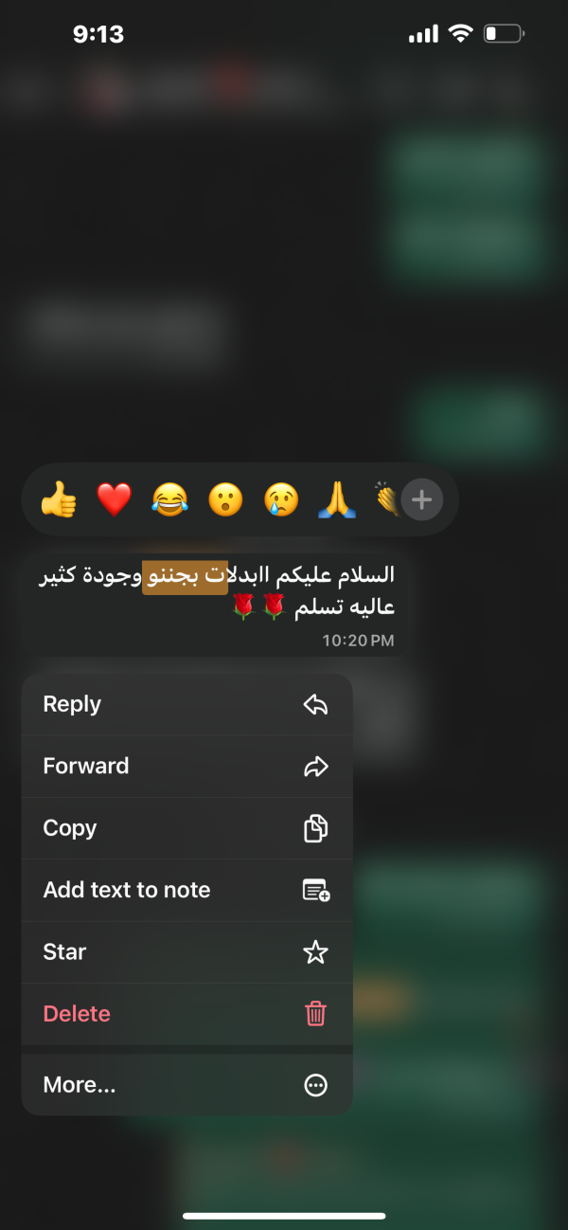React with the laughing tears emoji
The image size is (568, 1230).
pos(169,499)
